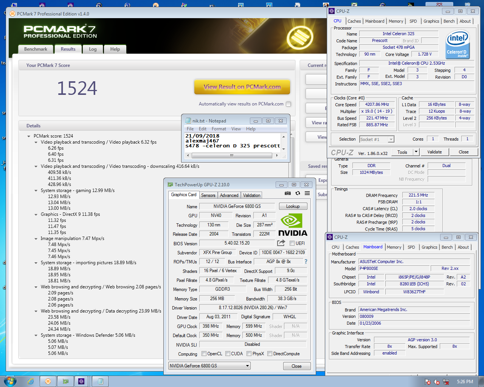Viewport: 484px width, 387px height.
Task: Open the Windows Start menu
Action: point(10,381)
